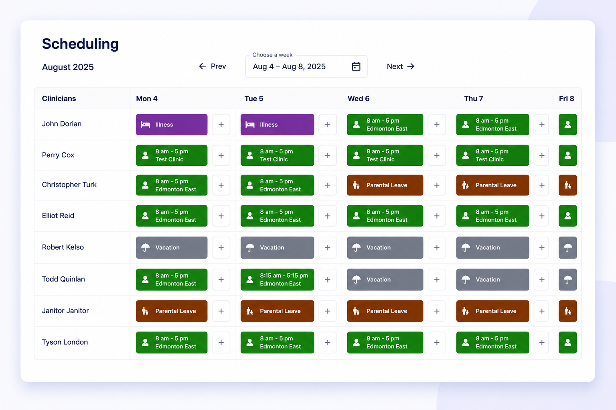
Task: Open Todd Quinlan's Wednesday Vacation entry
Action: 385,279
